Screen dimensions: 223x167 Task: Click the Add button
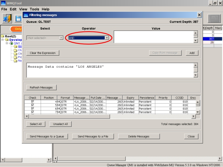pyautogui.click(x=192, y=53)
